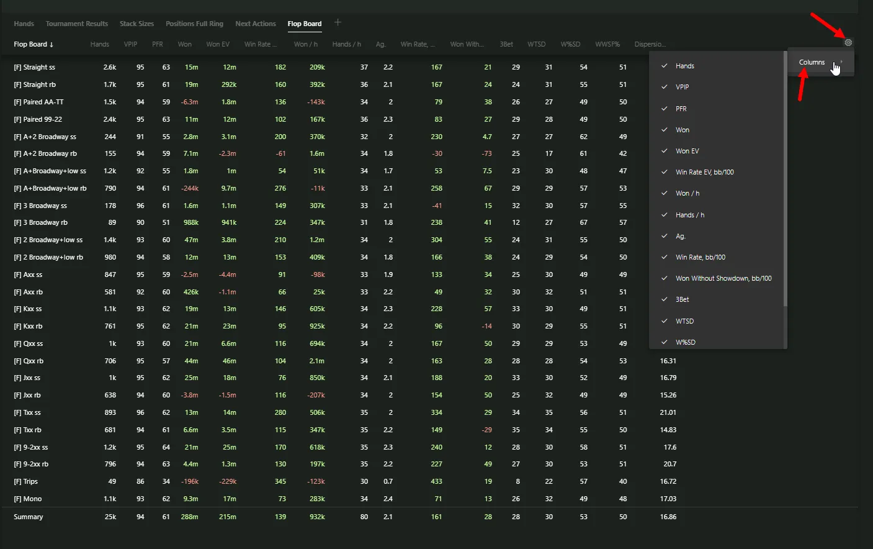Image resolution: width=873 pixels, height=549 pixels.
Task: Disable the Won EV column option
Action: 665,151
